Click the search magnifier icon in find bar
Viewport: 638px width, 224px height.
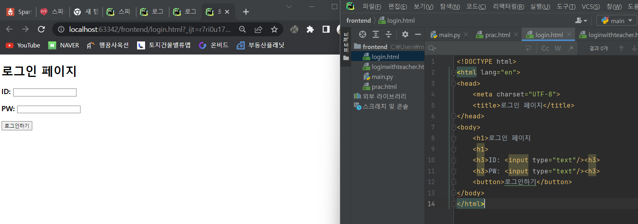(x=432, y=48)
